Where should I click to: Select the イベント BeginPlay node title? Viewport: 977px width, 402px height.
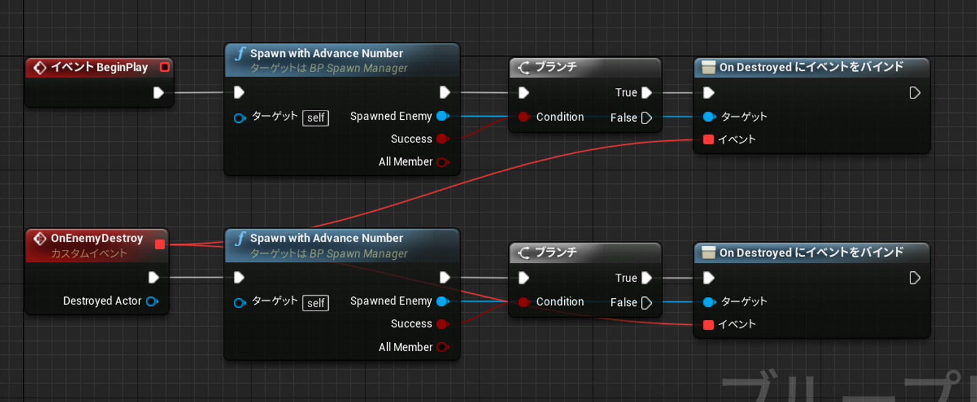(99, 67)
